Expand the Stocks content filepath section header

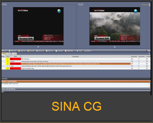(x=76, y=89)
